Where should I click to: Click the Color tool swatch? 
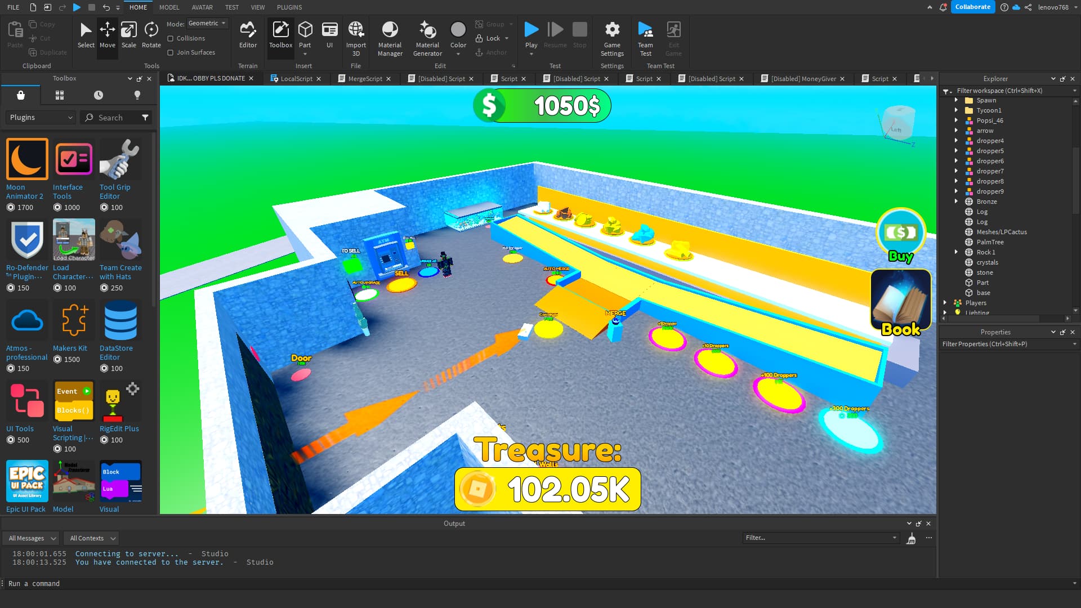coord(458,29)
